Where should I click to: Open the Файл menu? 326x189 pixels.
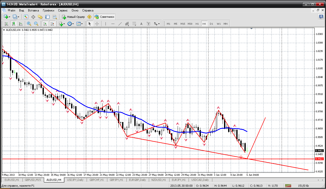[11, 10]
